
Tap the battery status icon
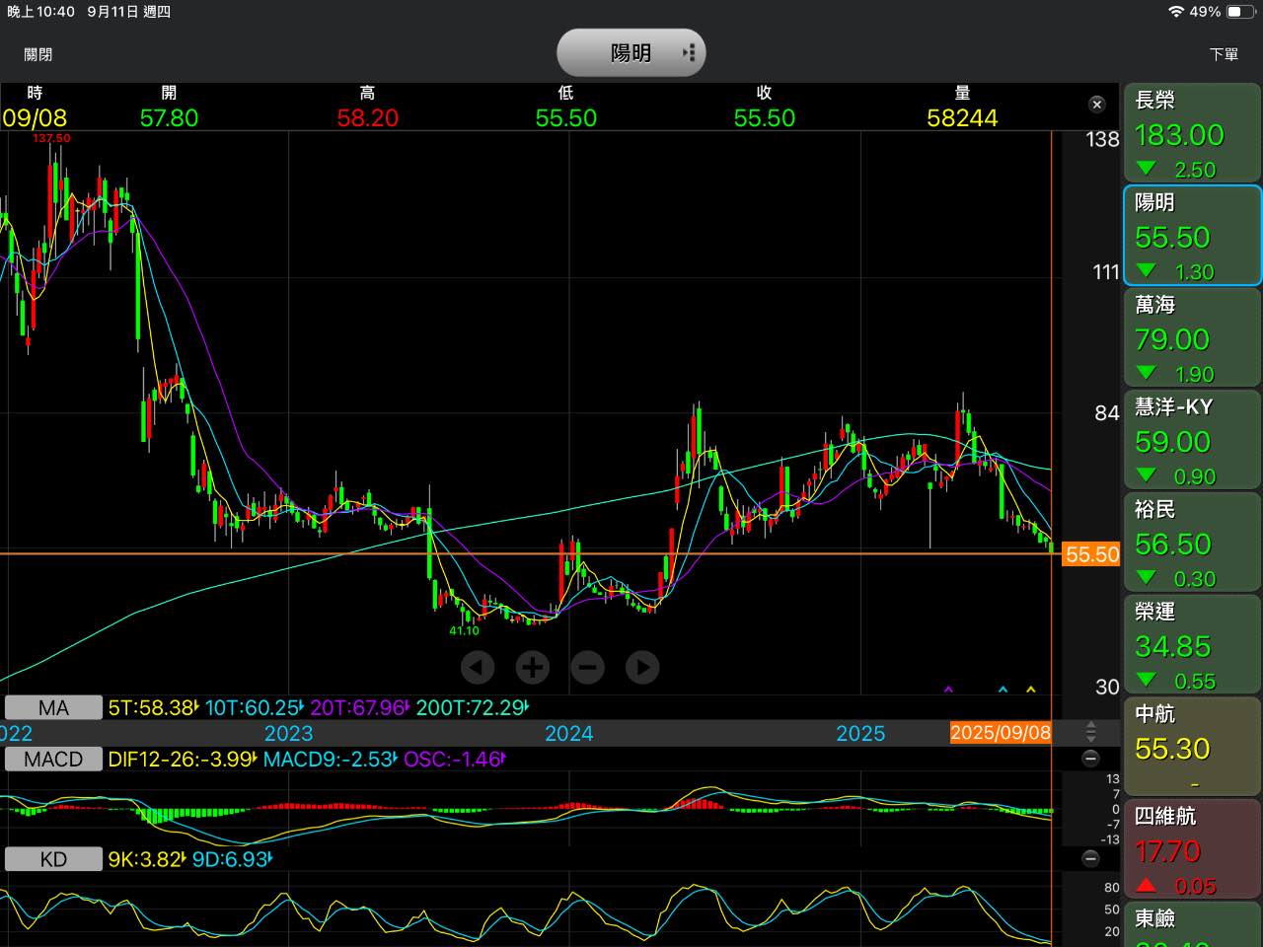coord(1241,12)
